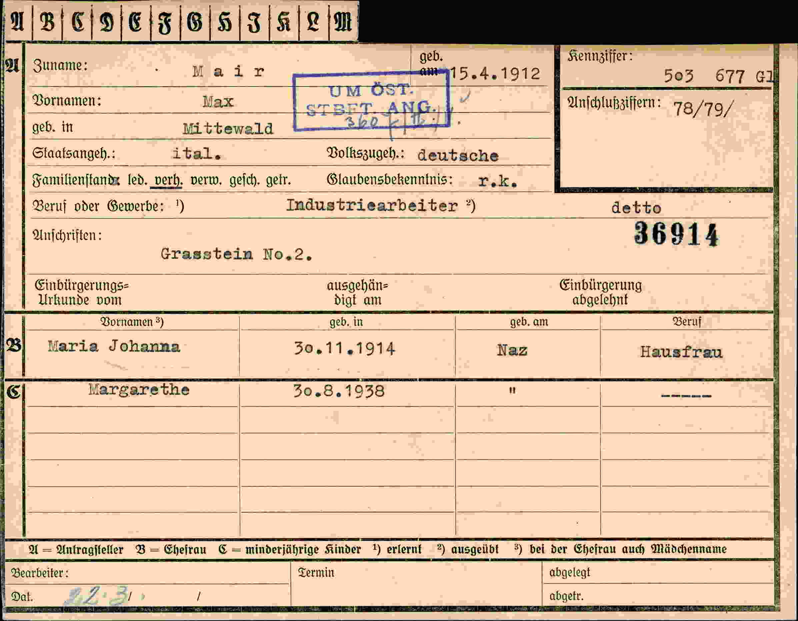798x621 pixels.
Task: Click the 'Volkszugeh.:' label
Action: click(x=365, y=153)
